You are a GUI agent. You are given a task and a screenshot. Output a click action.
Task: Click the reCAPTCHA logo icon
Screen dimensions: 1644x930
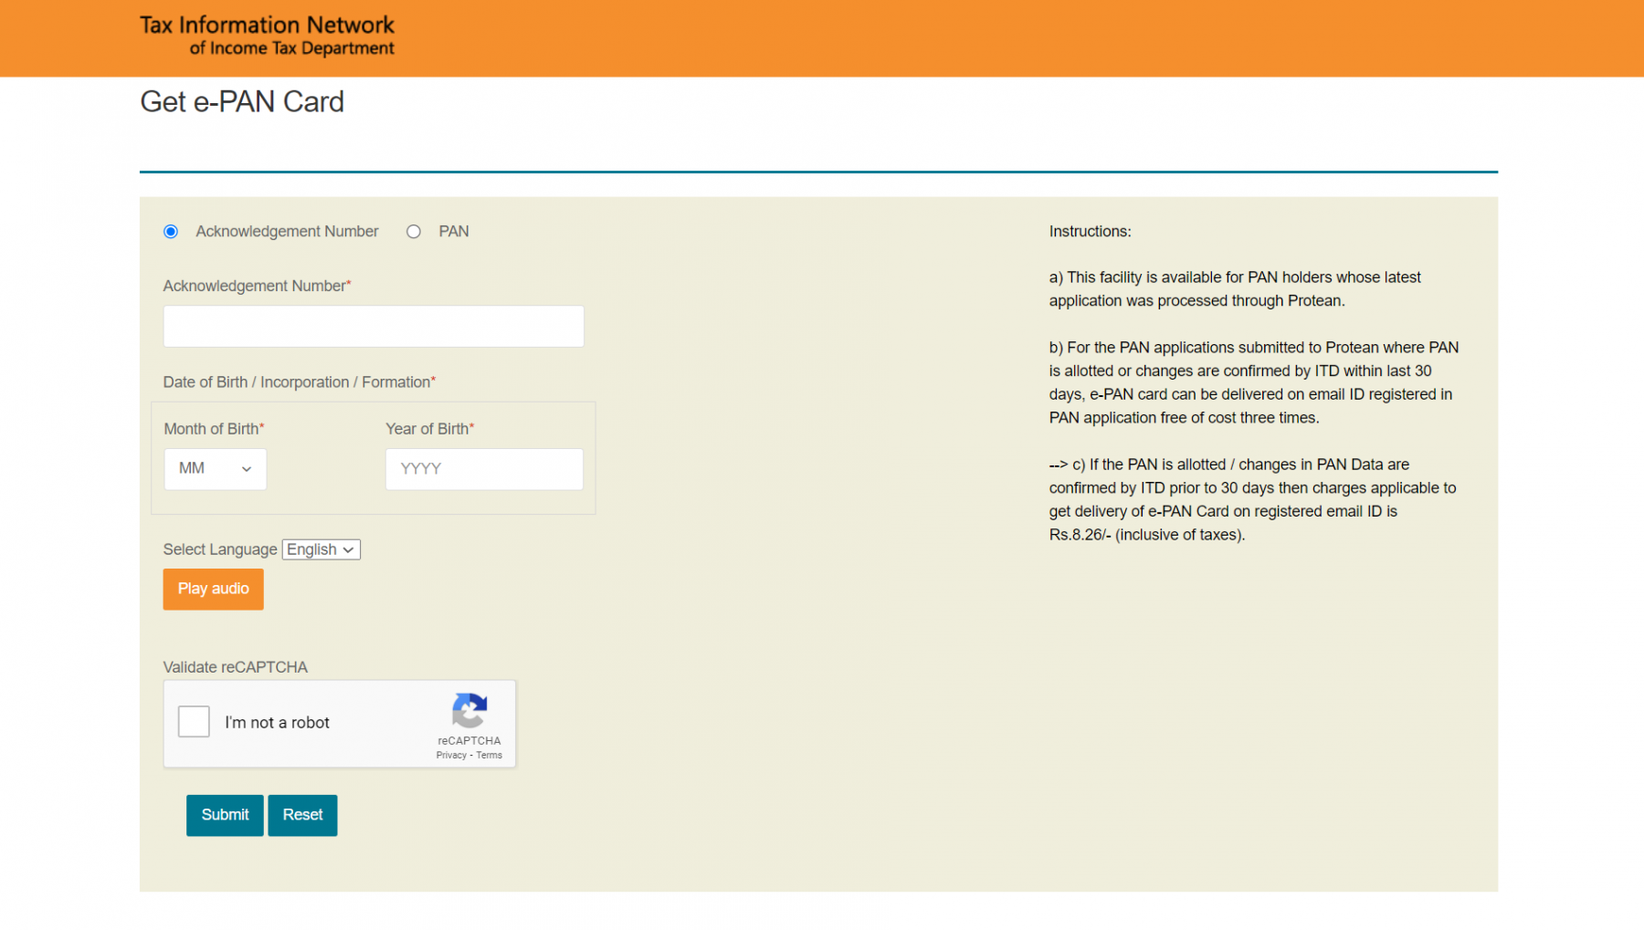[x=469, y=710]
